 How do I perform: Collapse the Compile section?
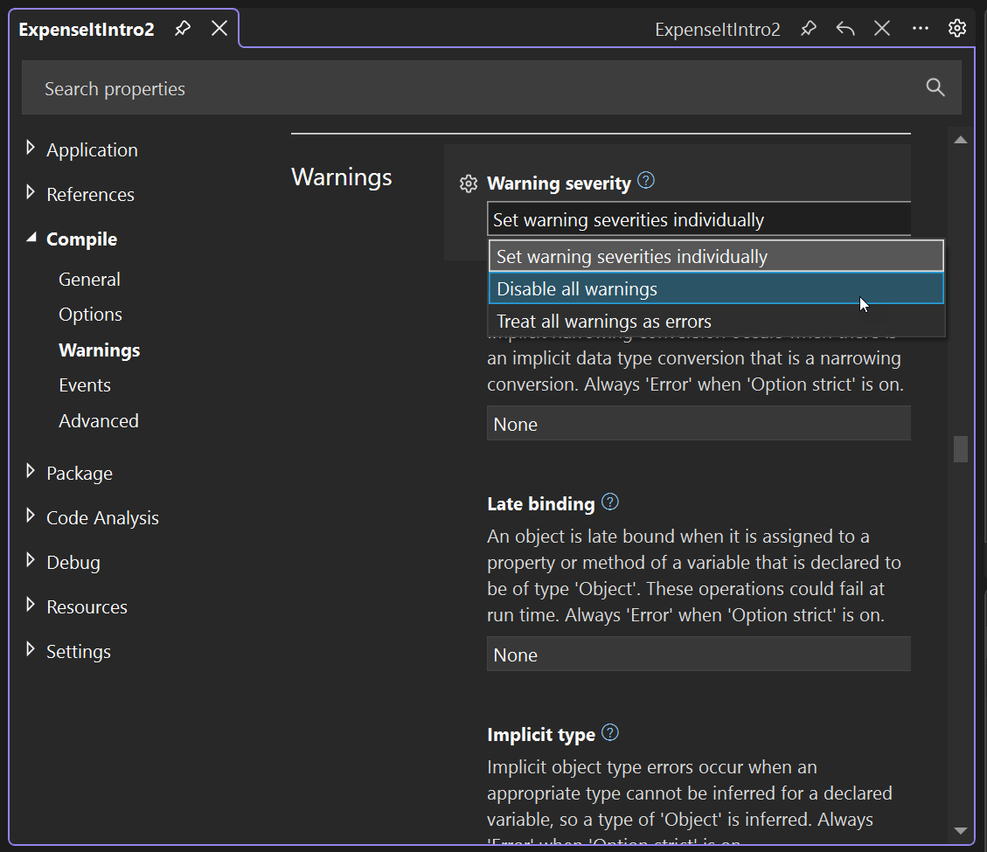click(30, 238)
